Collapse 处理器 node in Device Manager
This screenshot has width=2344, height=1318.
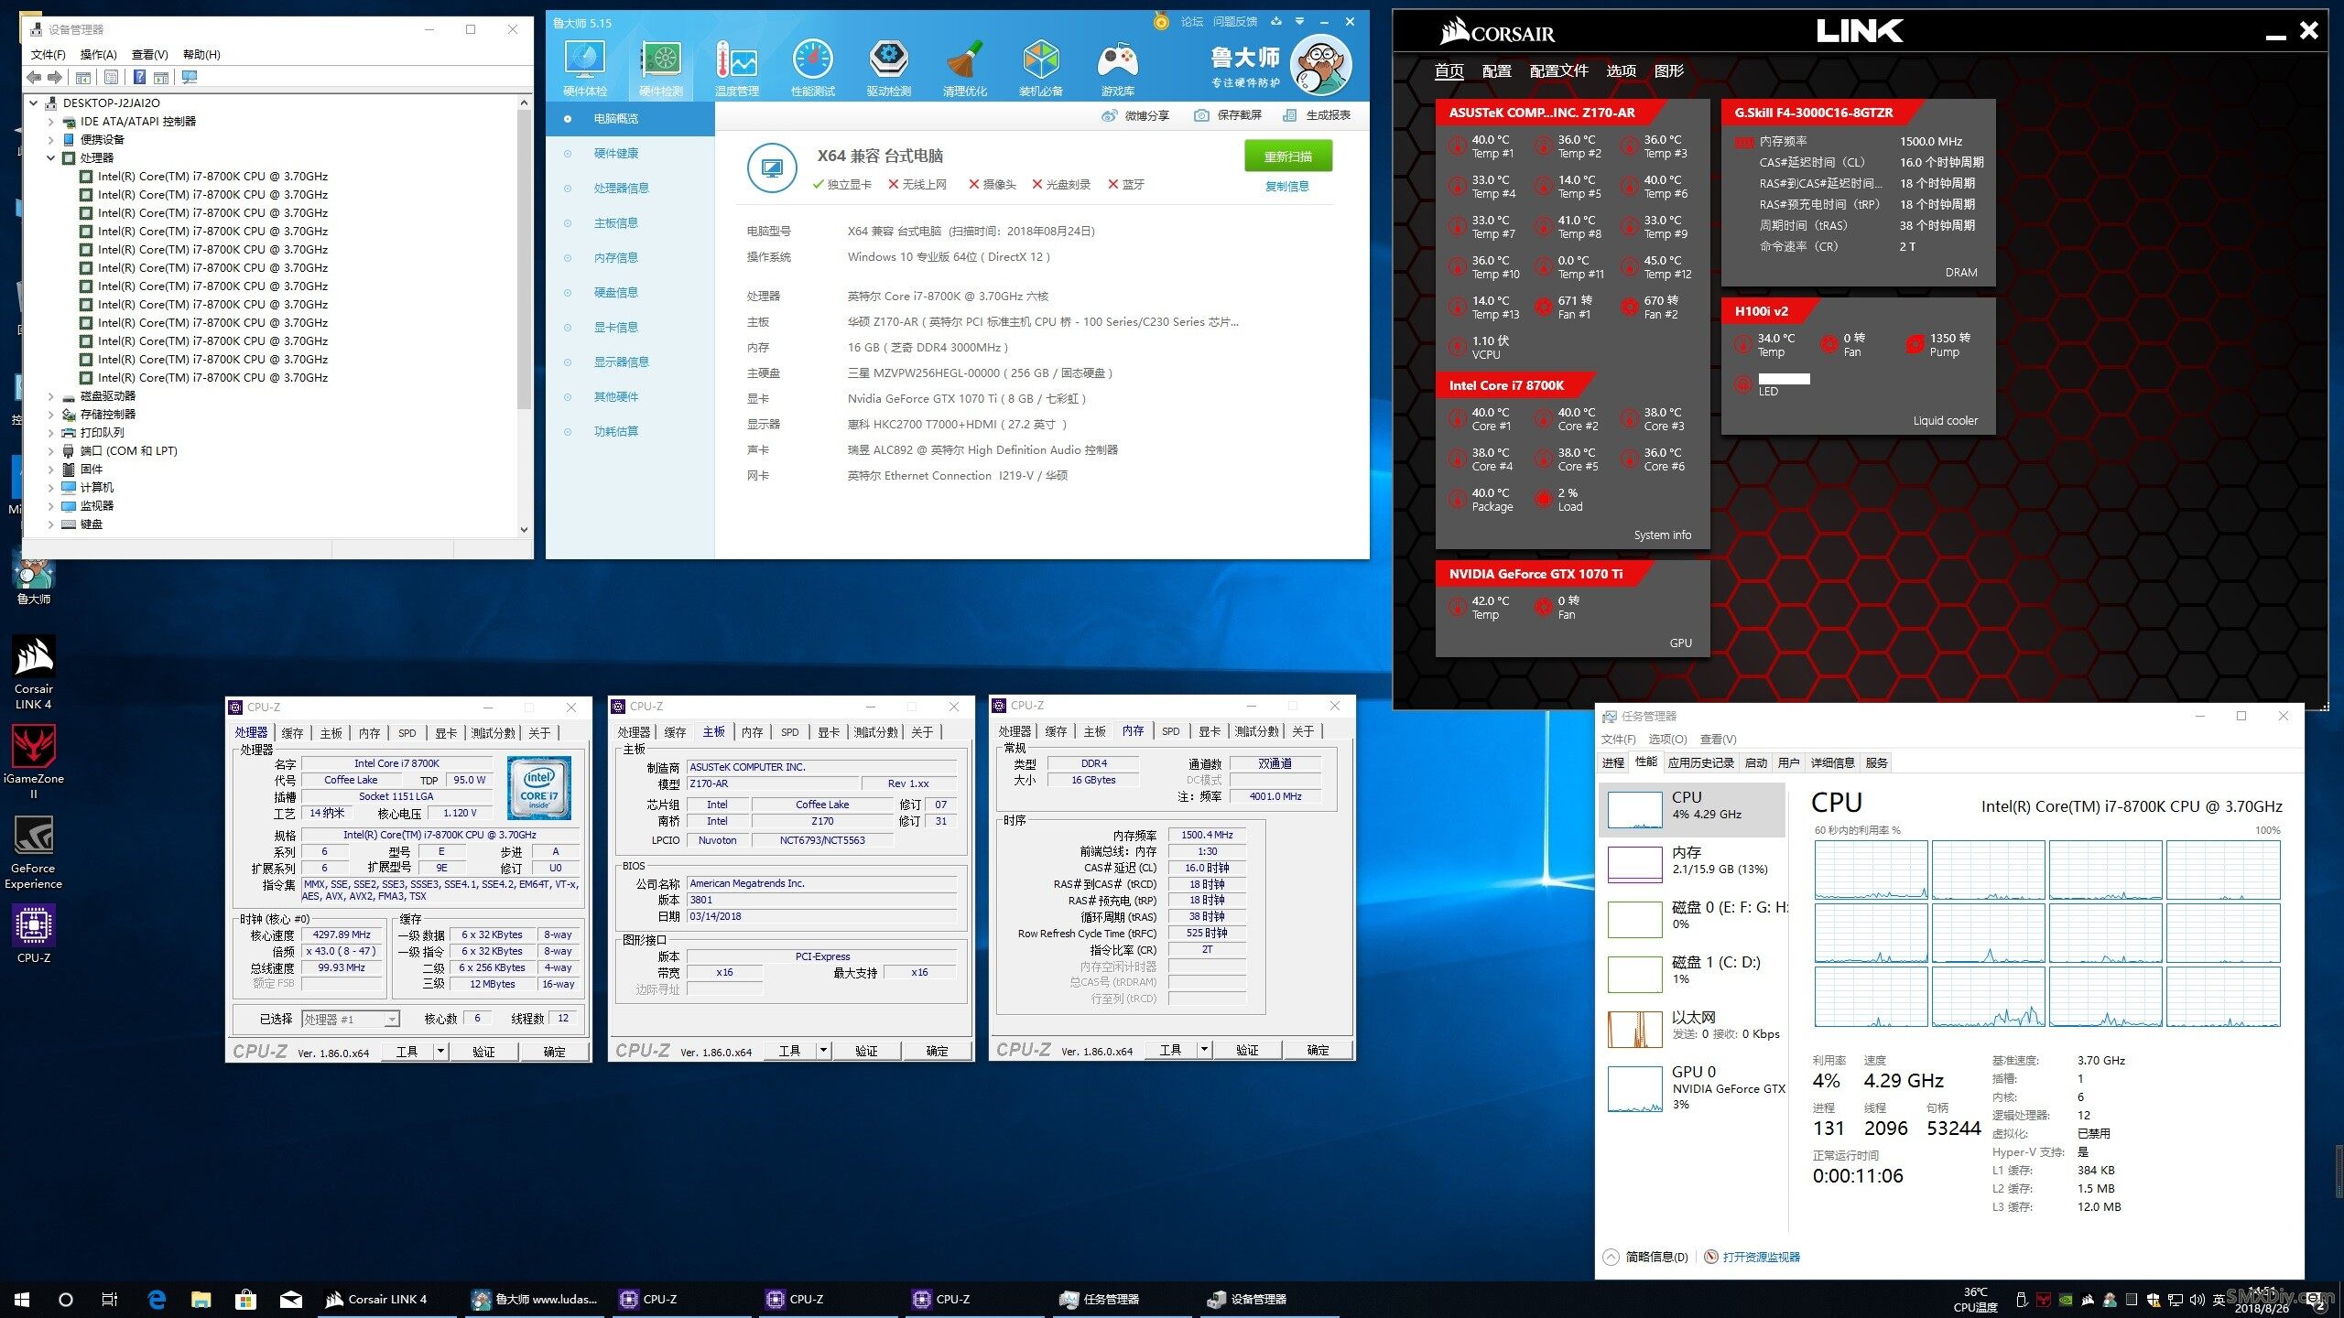(51, 158)
